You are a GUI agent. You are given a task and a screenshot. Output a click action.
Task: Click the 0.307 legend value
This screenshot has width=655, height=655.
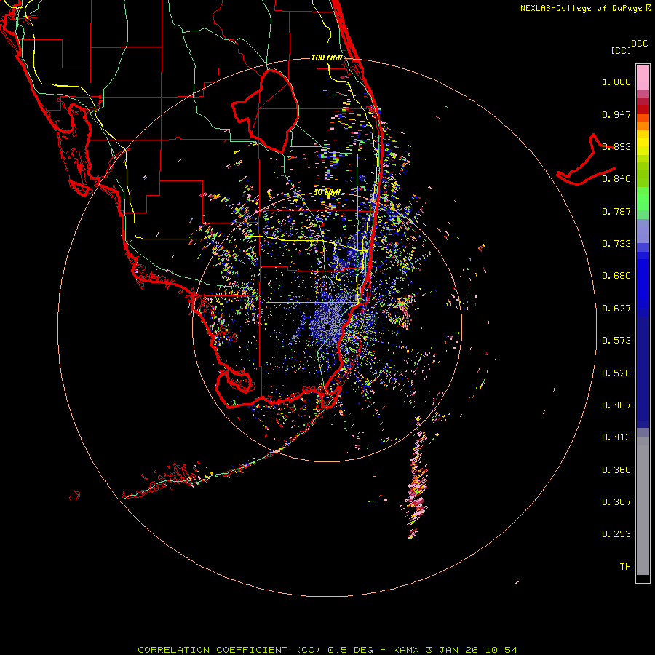[x=616, y=502]
